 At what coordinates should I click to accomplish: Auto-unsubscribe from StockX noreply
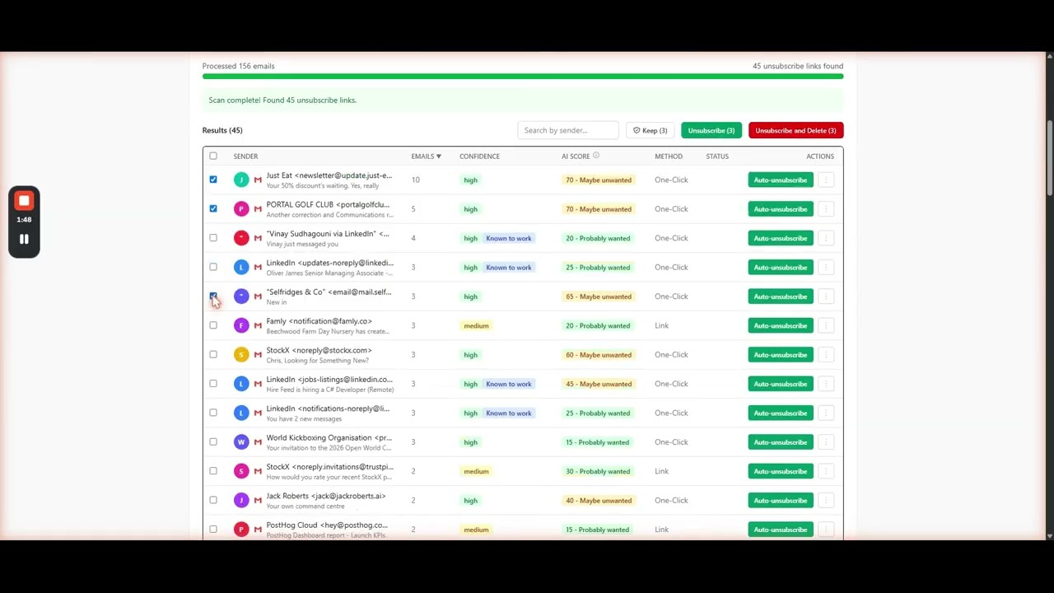(x=781, y=355)
